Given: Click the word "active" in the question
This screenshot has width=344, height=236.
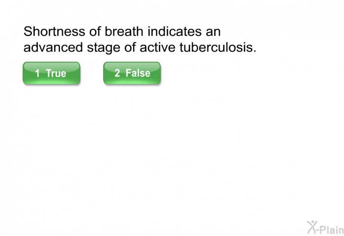Looking at the screenshot, I should coord(156,48).
